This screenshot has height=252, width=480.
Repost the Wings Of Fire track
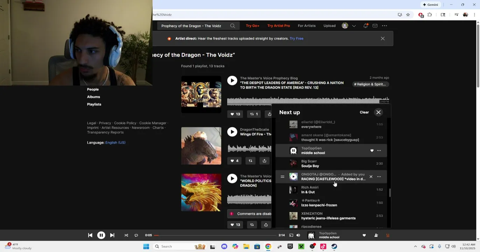250,161
